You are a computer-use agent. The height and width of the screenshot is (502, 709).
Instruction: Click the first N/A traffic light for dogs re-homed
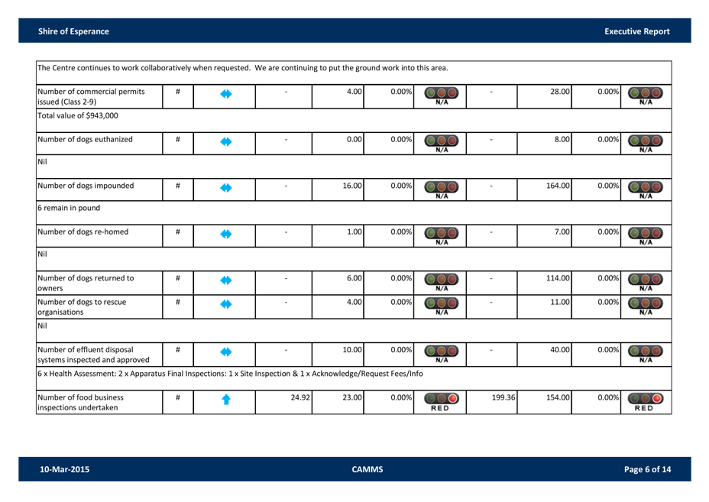tap(442, 234)
